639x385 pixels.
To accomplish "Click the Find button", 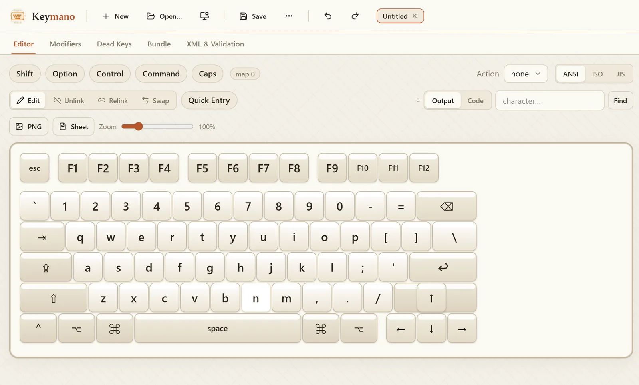I will pyautogui.click(x=620, y=100).
